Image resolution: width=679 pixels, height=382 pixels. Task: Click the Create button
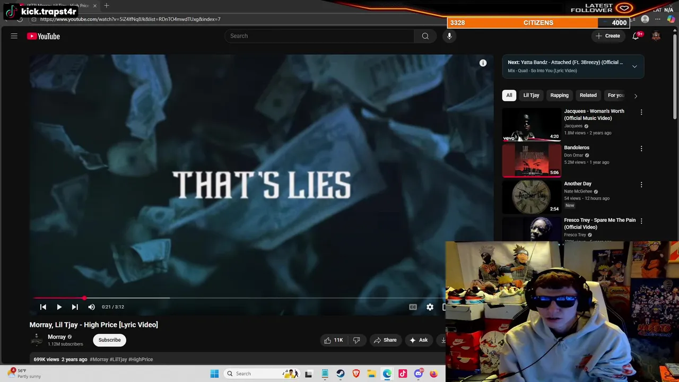click(607, 36)
